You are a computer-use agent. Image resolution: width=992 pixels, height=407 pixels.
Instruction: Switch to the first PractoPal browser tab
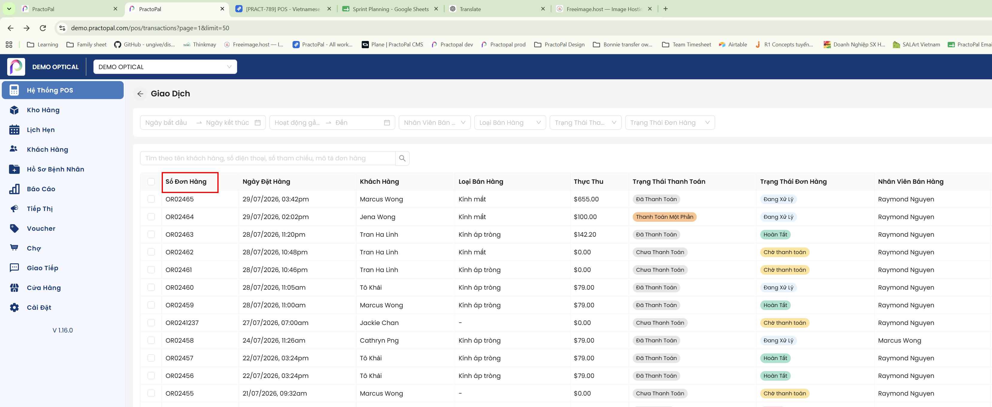pyautogui.click(x=69, y=9)
